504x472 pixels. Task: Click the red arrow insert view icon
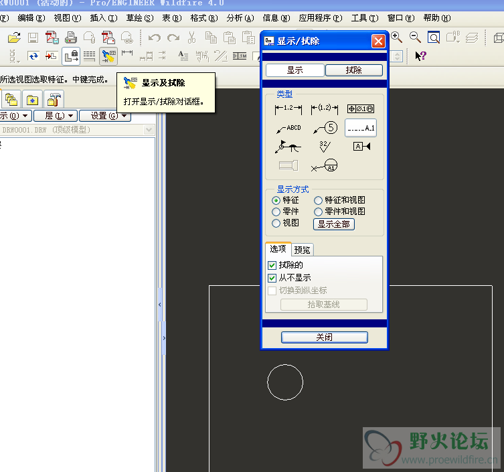pyautogui.click(x=52, y=57)
